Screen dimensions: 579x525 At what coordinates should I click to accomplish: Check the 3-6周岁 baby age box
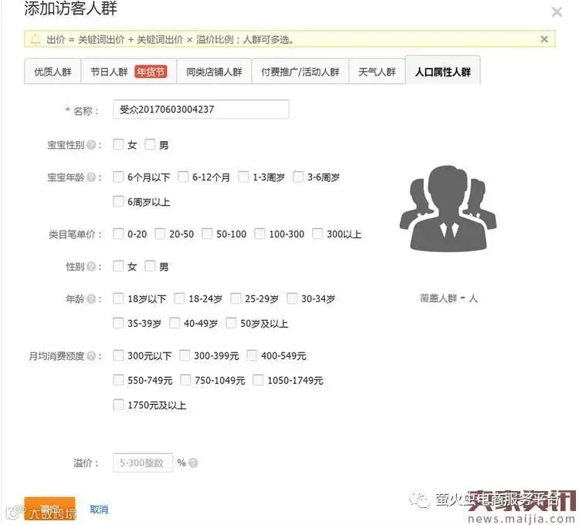pos(298,177)
